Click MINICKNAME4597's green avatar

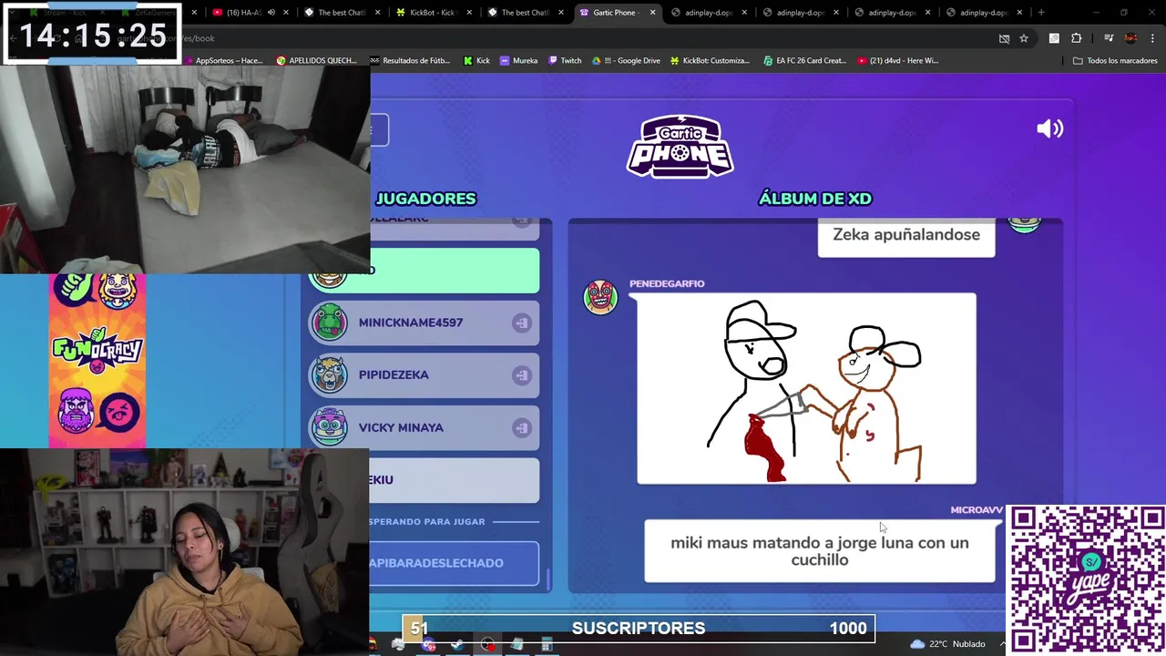(x=329, y=323)
